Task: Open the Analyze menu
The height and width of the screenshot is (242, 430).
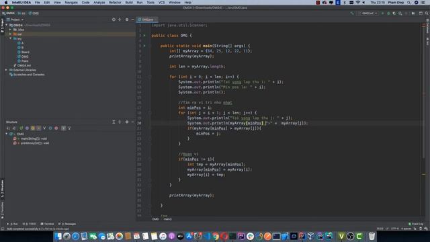Action: (99, 3)
